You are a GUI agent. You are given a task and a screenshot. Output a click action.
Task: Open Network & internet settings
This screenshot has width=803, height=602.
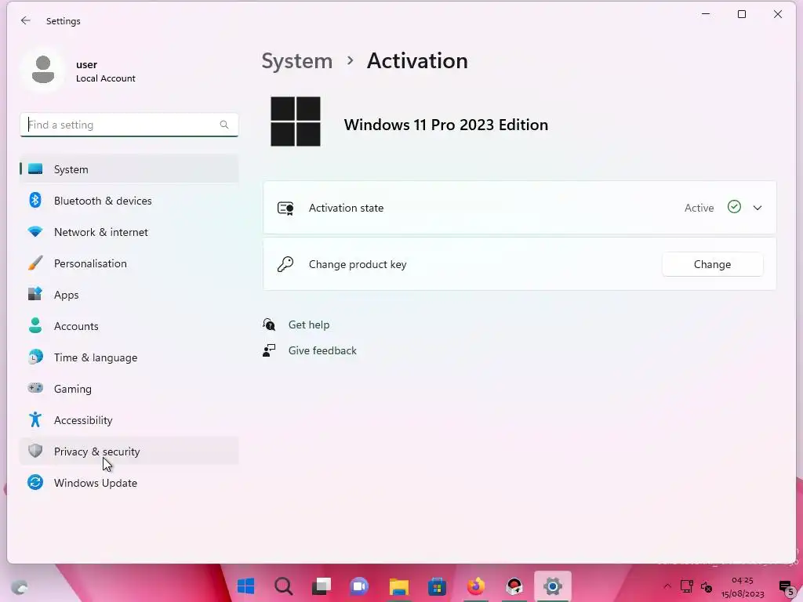coord(129,232)
